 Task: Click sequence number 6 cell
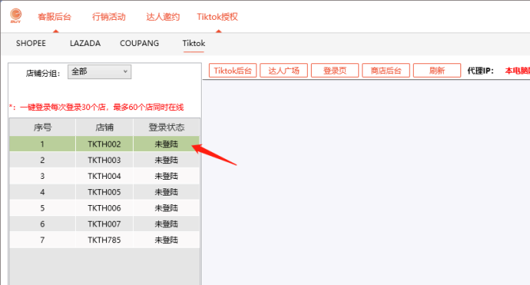click(x=42, y=224)
